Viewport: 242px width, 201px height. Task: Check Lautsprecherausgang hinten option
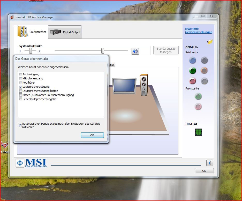coord(20,91)
